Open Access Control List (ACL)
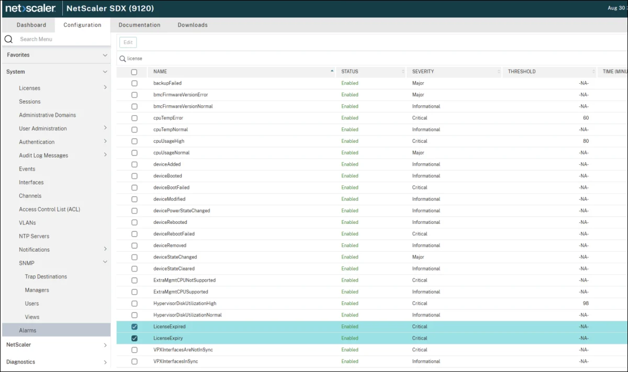 click(50, 209)
